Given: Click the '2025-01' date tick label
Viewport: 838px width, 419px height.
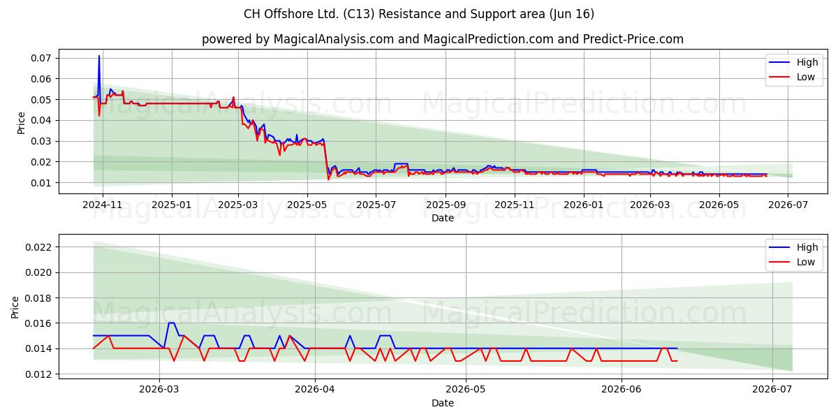Looking at the screenshot, I should [x=171, y=205].
